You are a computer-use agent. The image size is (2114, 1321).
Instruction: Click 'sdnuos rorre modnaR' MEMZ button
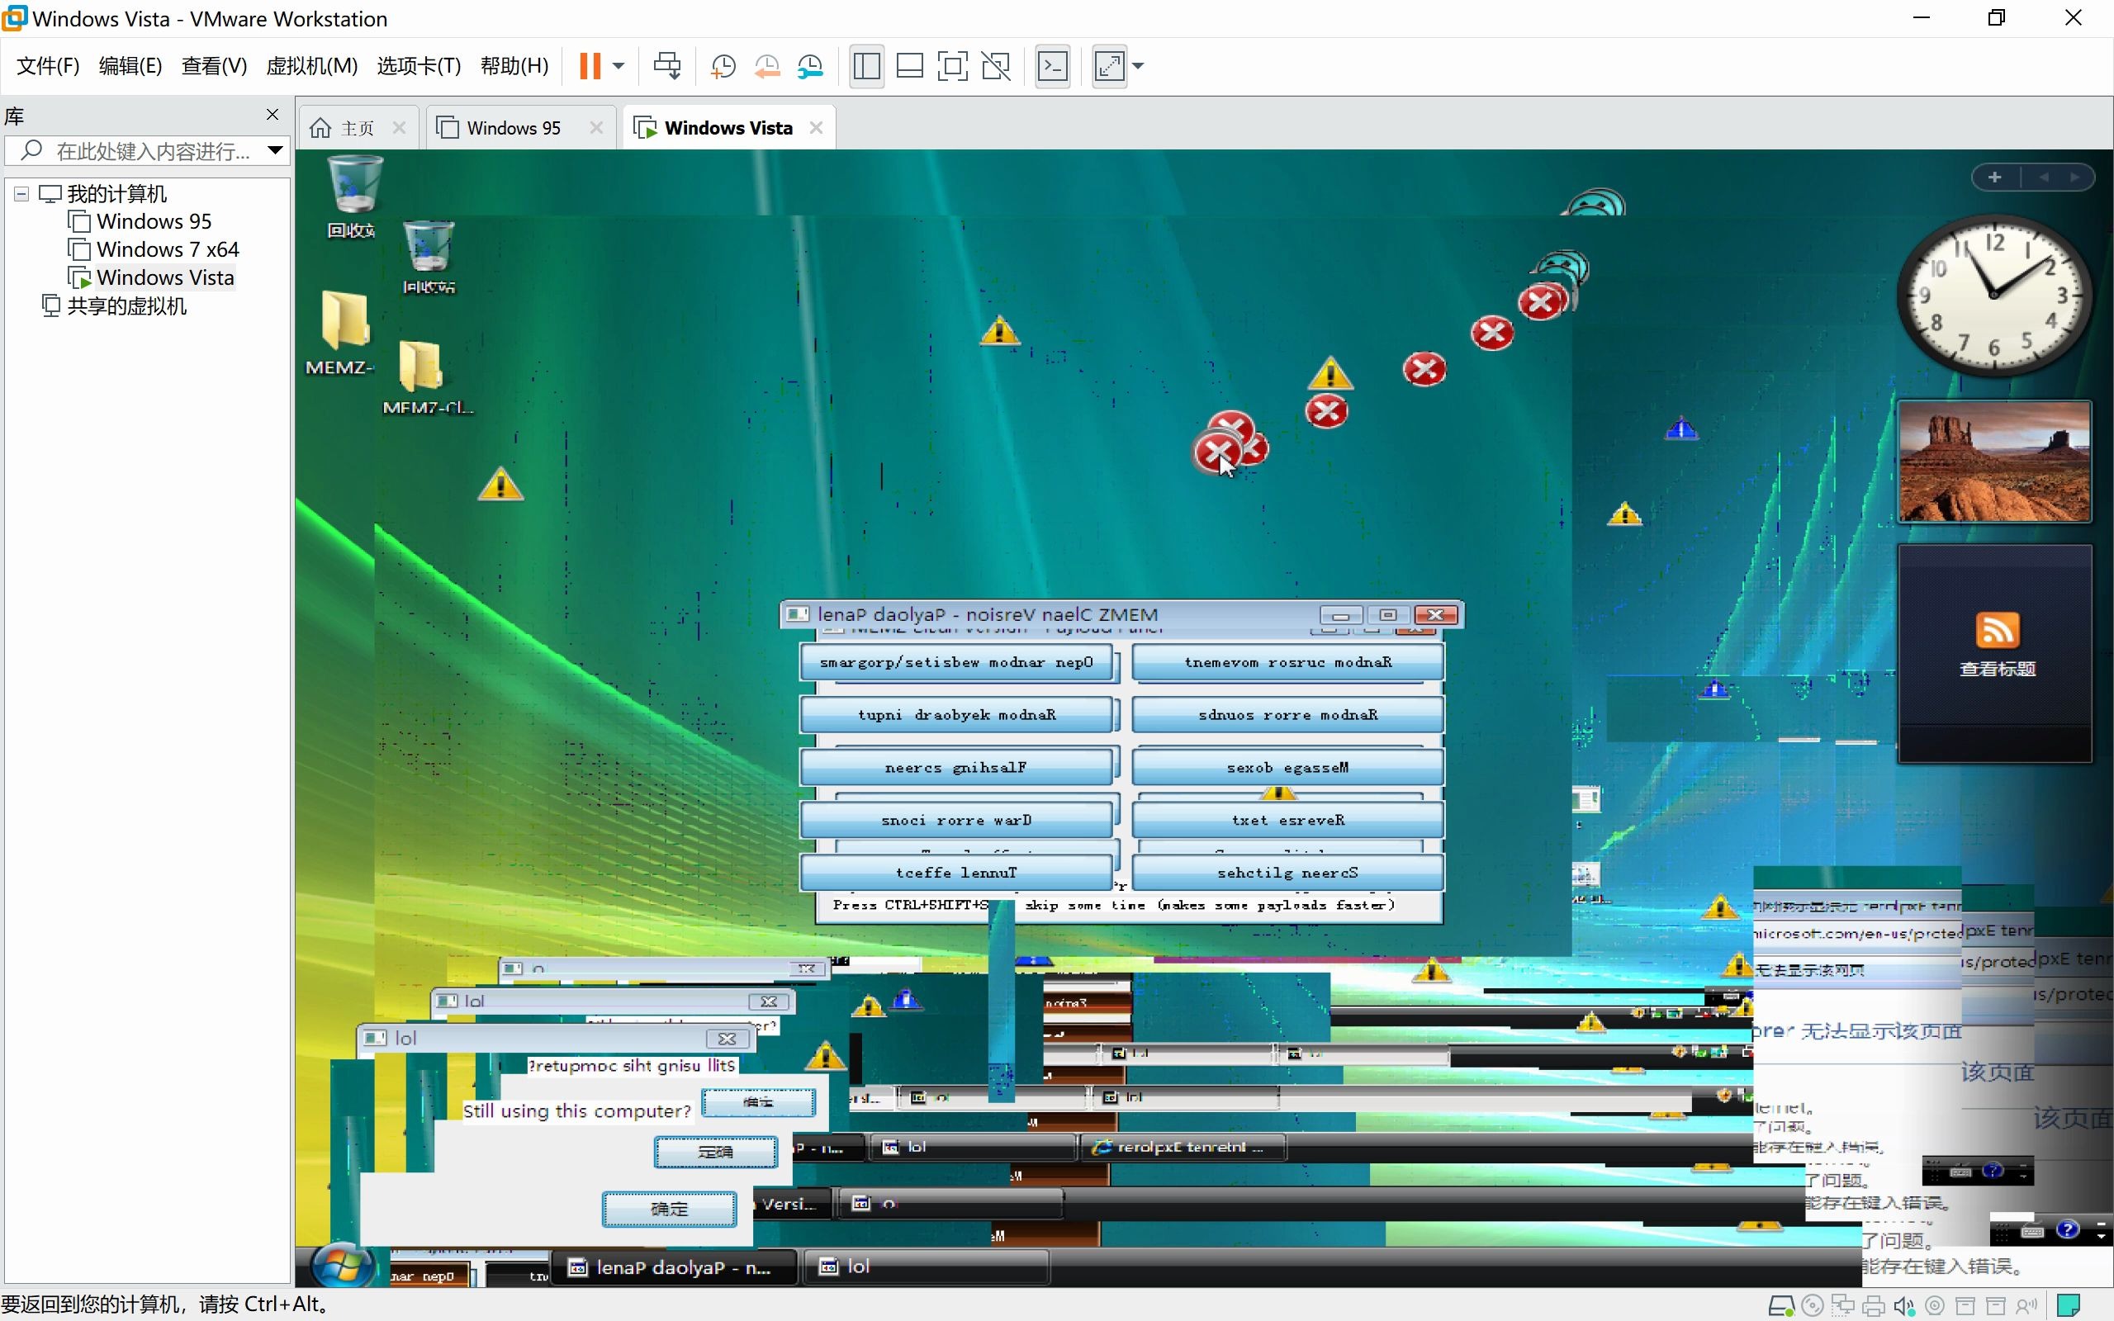tap(1287, 715)
